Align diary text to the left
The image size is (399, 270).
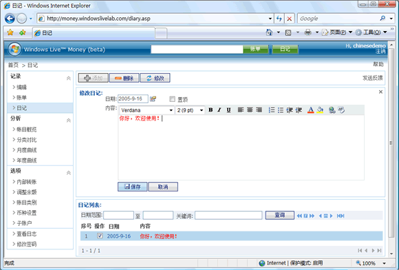tap(241, 110)
